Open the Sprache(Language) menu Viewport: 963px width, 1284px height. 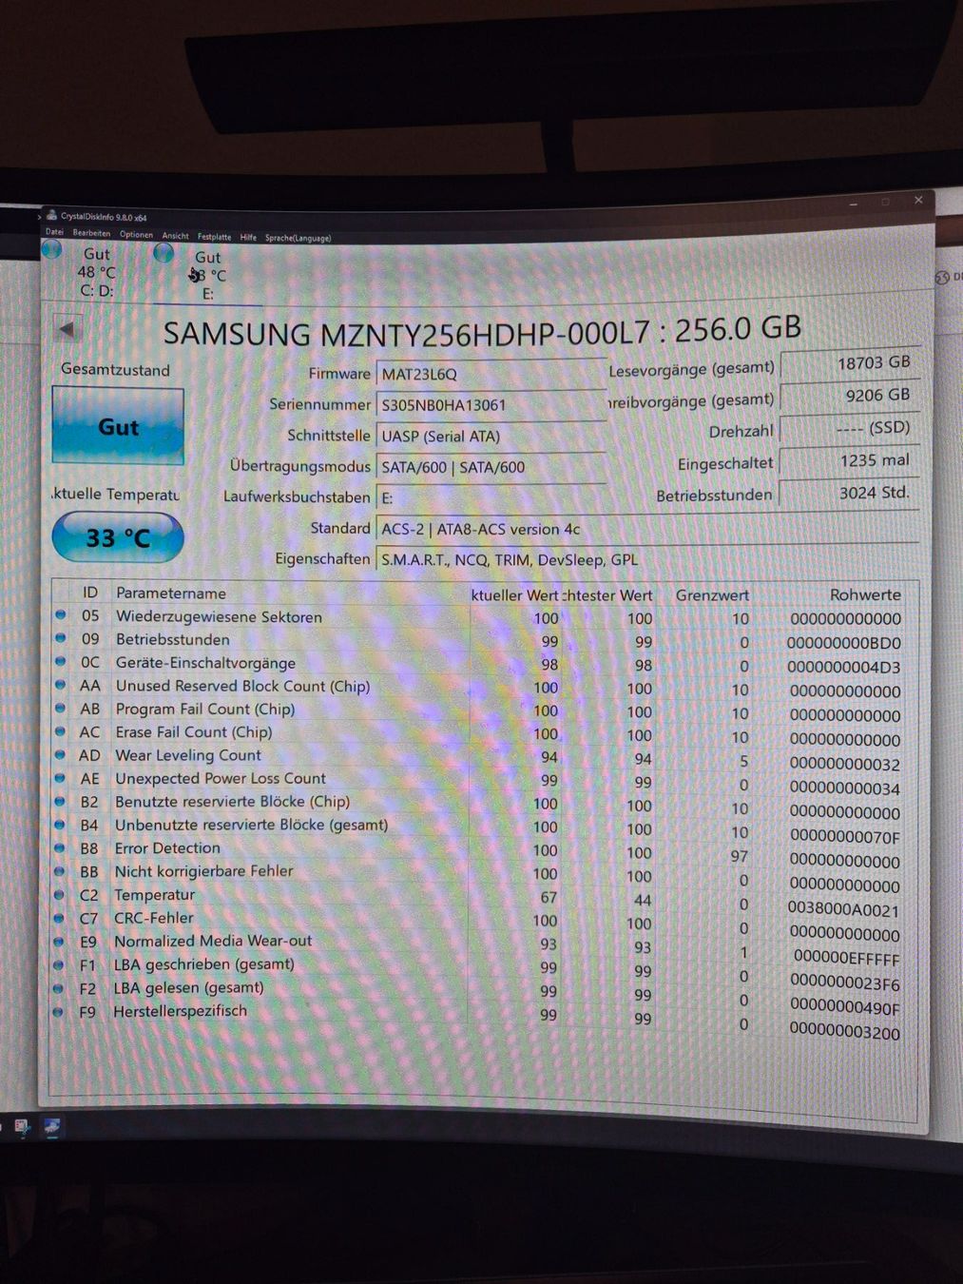[x=298, y=238]
